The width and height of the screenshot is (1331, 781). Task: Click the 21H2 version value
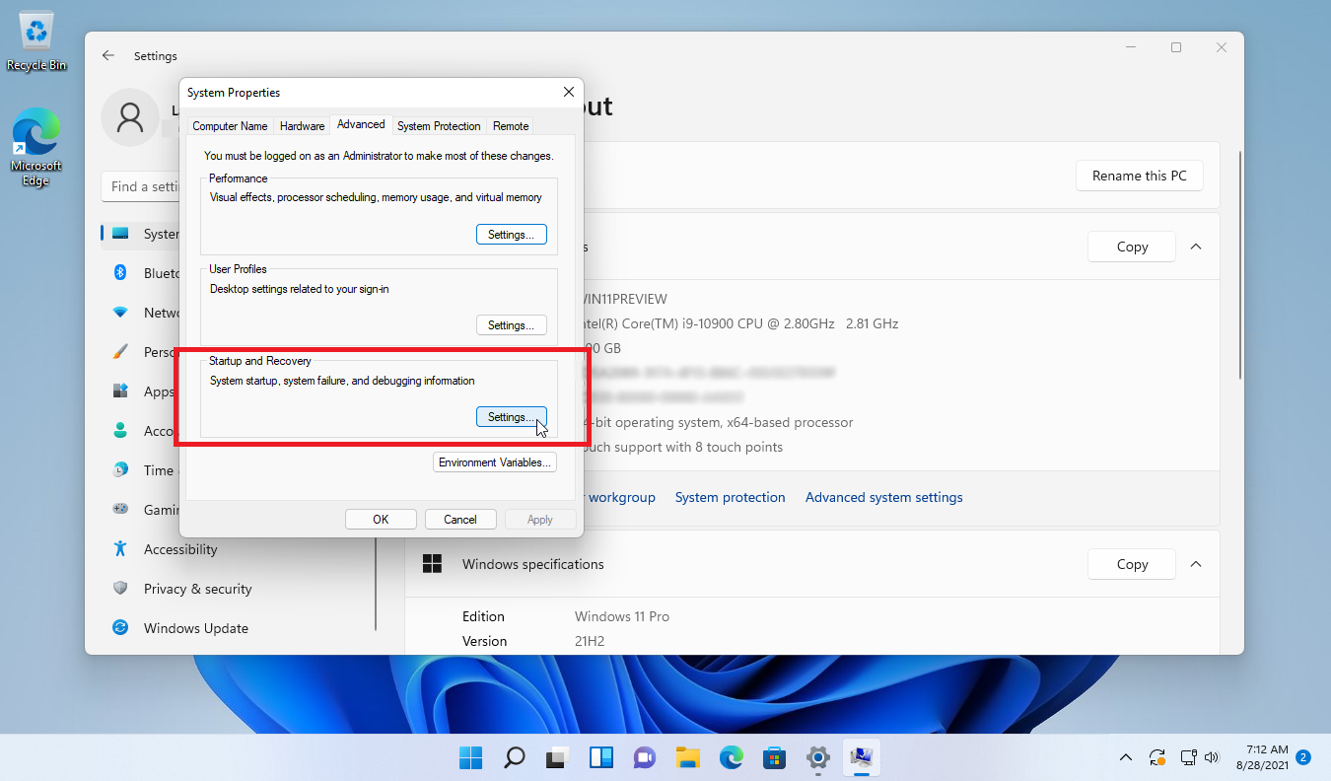pos(590,641)
